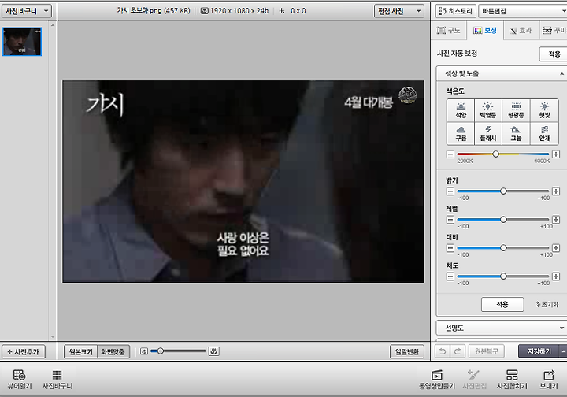The height and width of the screenshot is (397, 567).
Task: Select the 안개 fog preset
Action: point(544,133)
